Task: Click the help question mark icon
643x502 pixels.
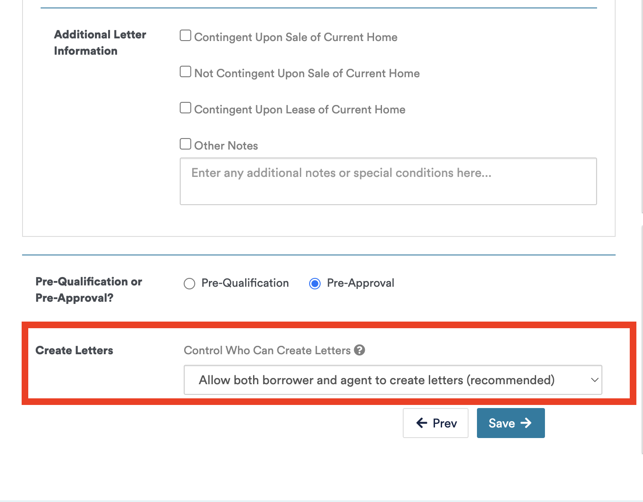Action: coord(360,350)
